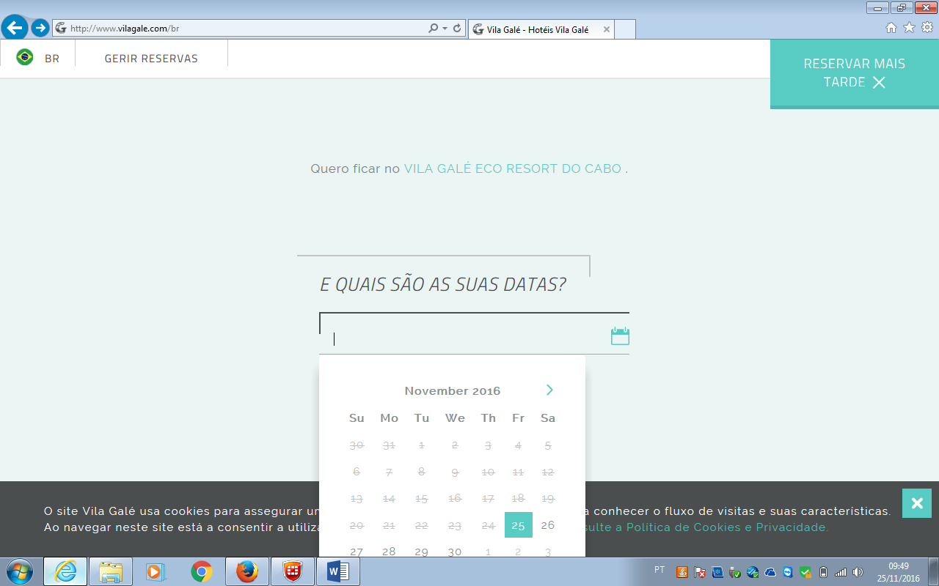Go to next month with calendar chevron

click(x=549, y=390)
